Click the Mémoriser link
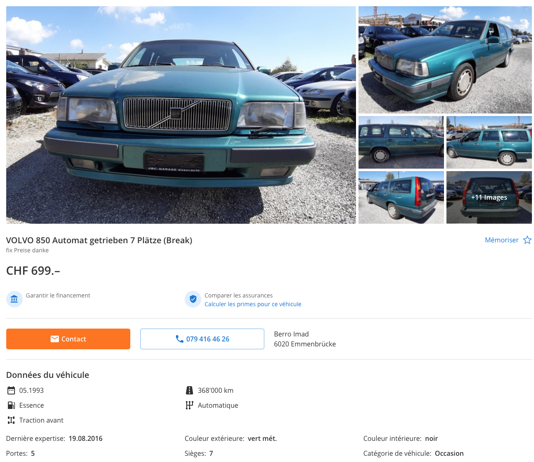This screenshot has width=534, height=462. (x=502, y=240)
